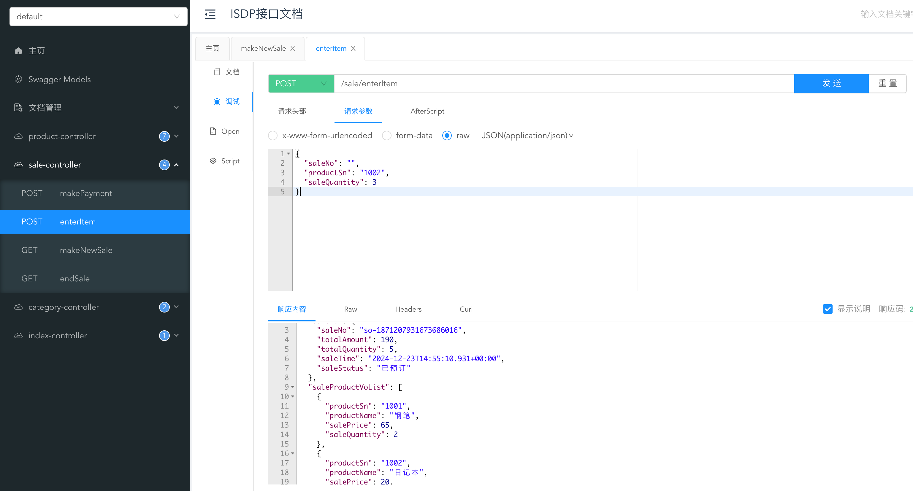This screenshot has width=913, height=491.
Task: Select the 响应内容 tab
Action: (x=292, y=309)
